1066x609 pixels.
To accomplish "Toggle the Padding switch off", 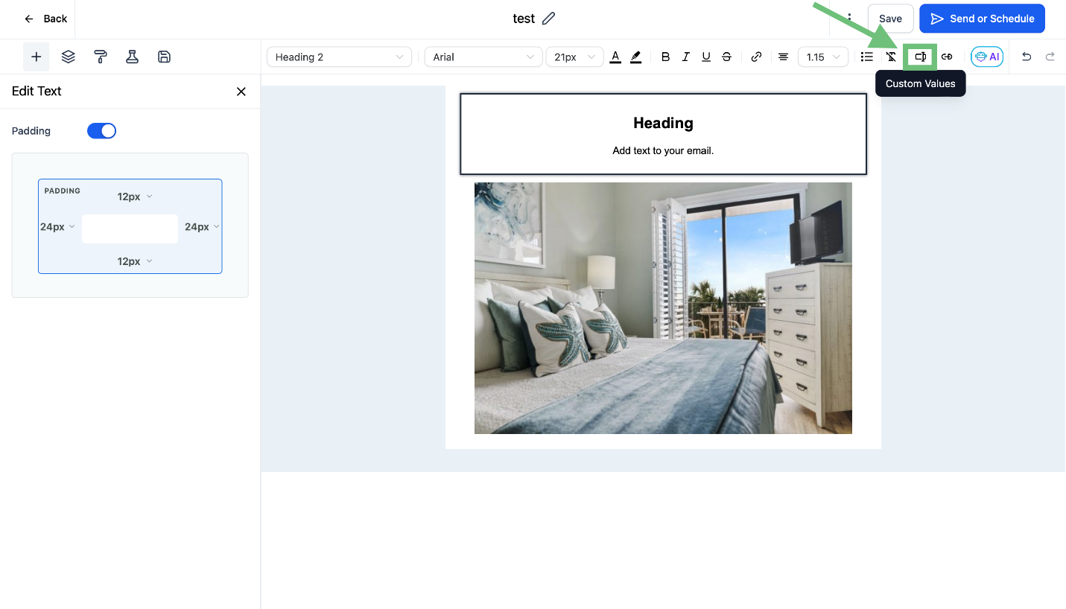I will (x=101, y=131).
